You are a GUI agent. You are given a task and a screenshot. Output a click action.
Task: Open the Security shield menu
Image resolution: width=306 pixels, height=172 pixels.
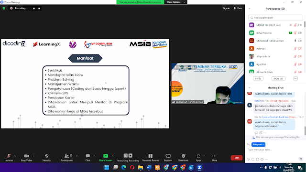pyautogui.click(x=46, y=157)
